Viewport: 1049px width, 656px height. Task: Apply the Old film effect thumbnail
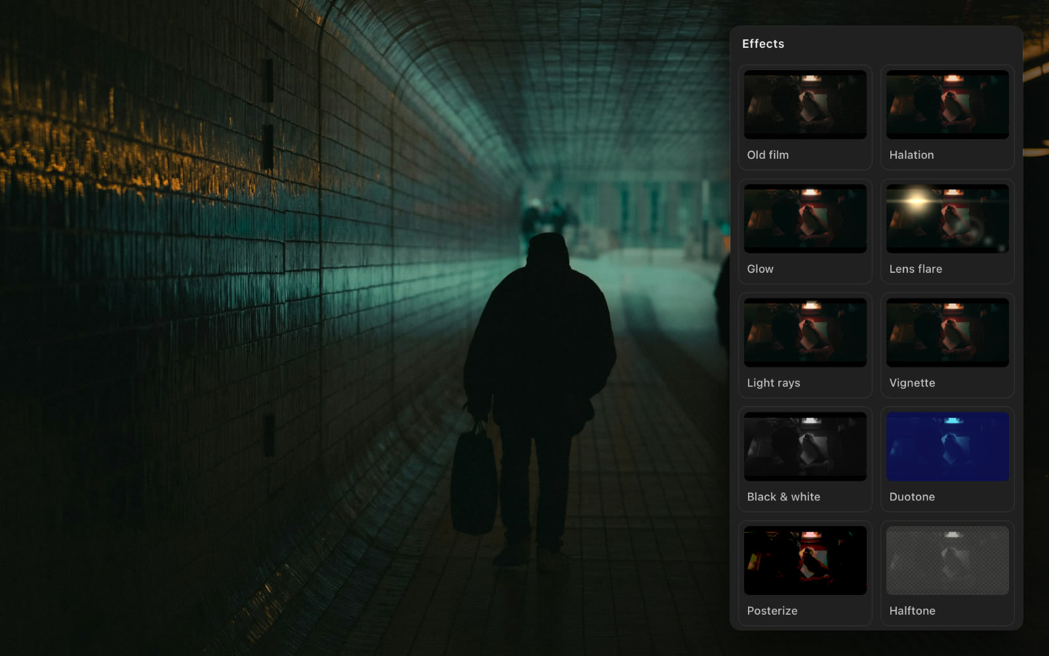[805, 104]
